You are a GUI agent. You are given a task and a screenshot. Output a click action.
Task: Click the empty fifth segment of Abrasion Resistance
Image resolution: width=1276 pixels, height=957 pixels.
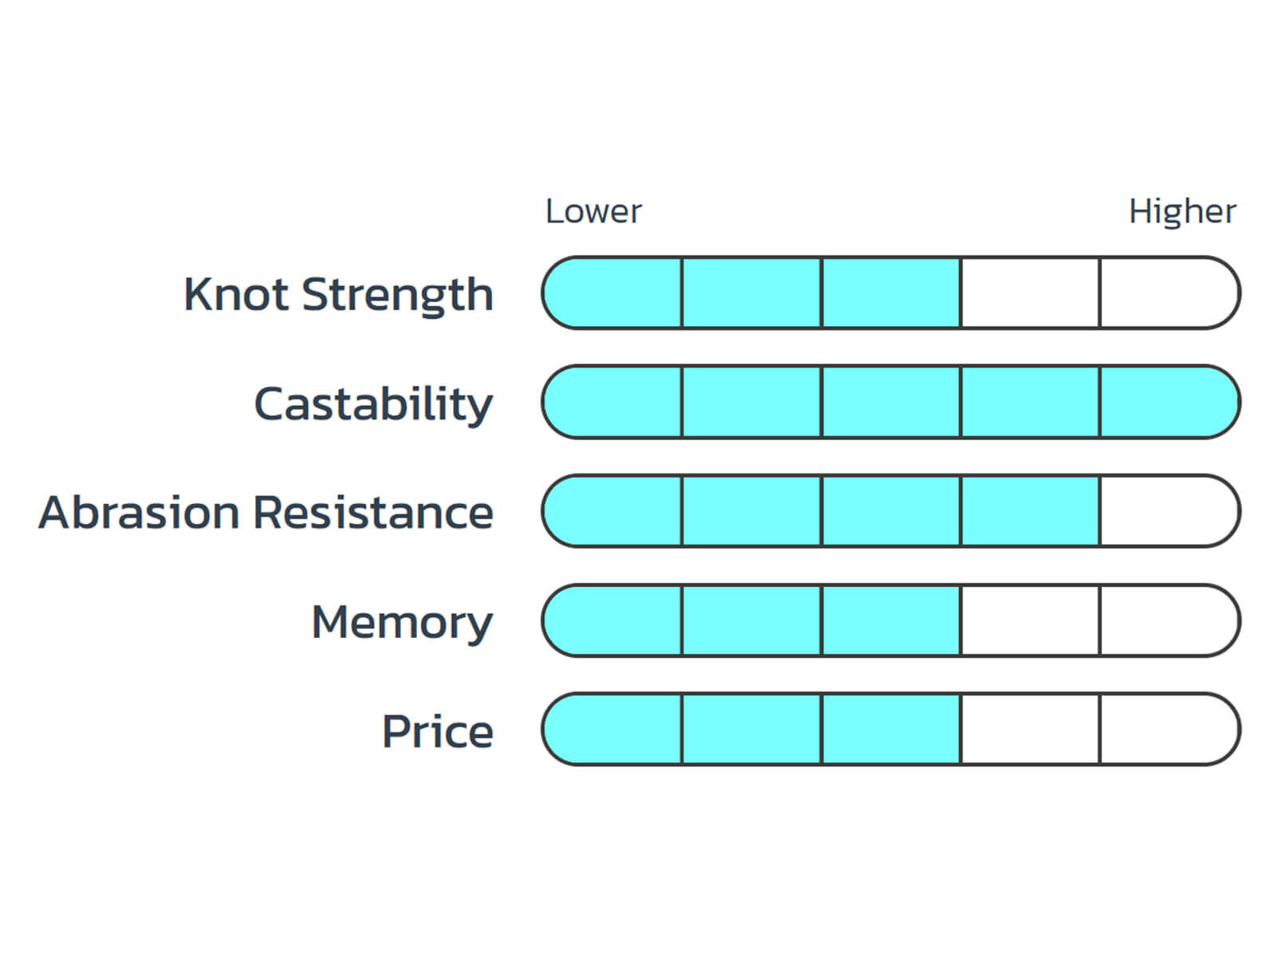tap(1170, 511)
